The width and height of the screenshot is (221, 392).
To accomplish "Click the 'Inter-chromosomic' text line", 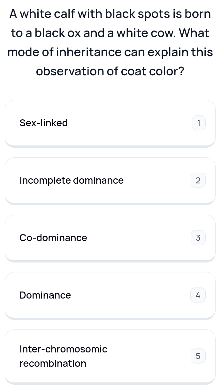I will coord(64,349).
